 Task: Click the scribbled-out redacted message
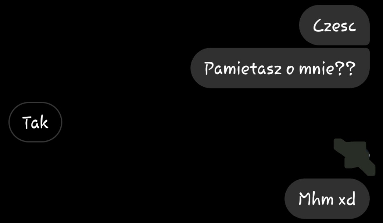coord(354,157)
